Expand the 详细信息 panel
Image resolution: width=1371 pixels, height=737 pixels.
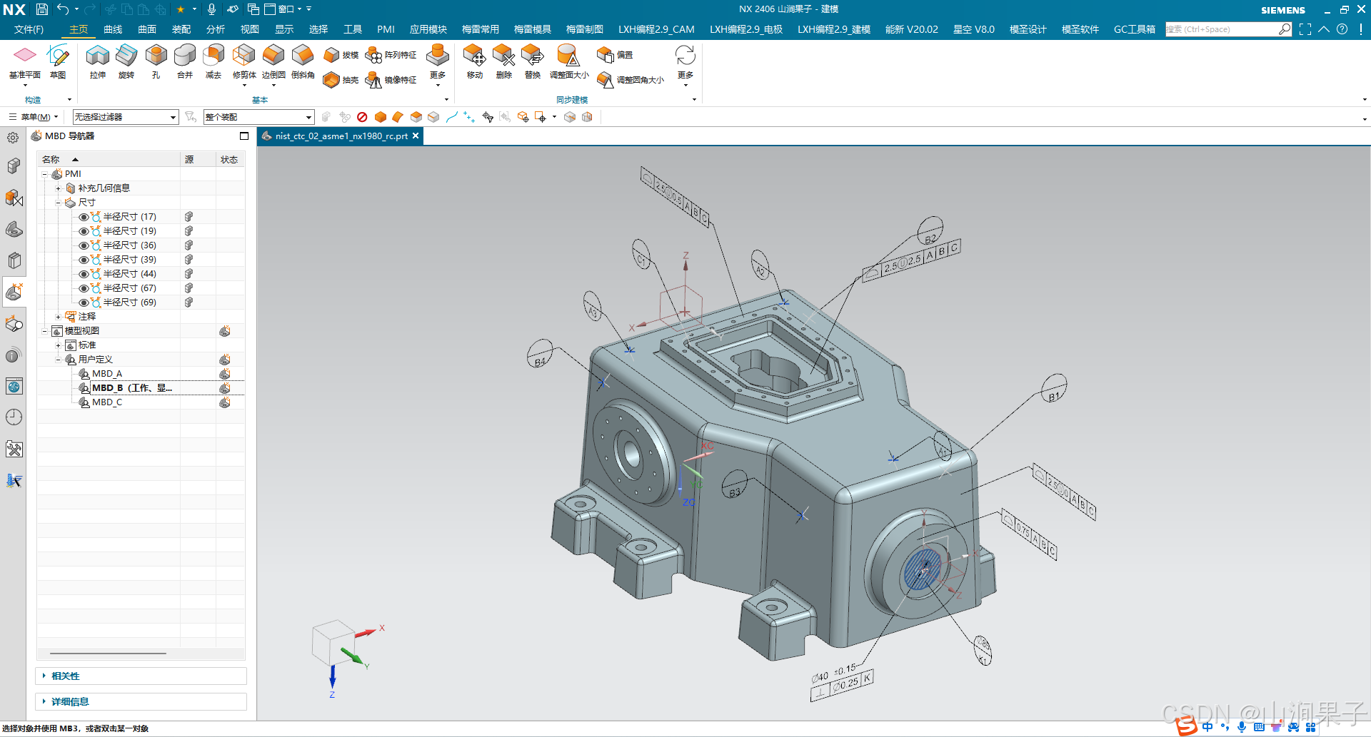tap(141, 701)
